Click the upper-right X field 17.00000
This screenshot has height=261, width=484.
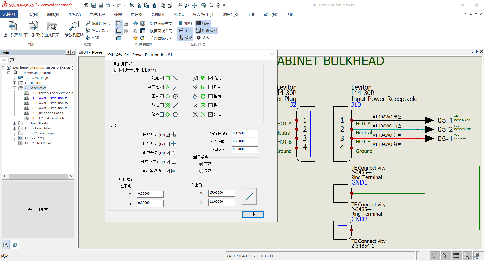222,193
